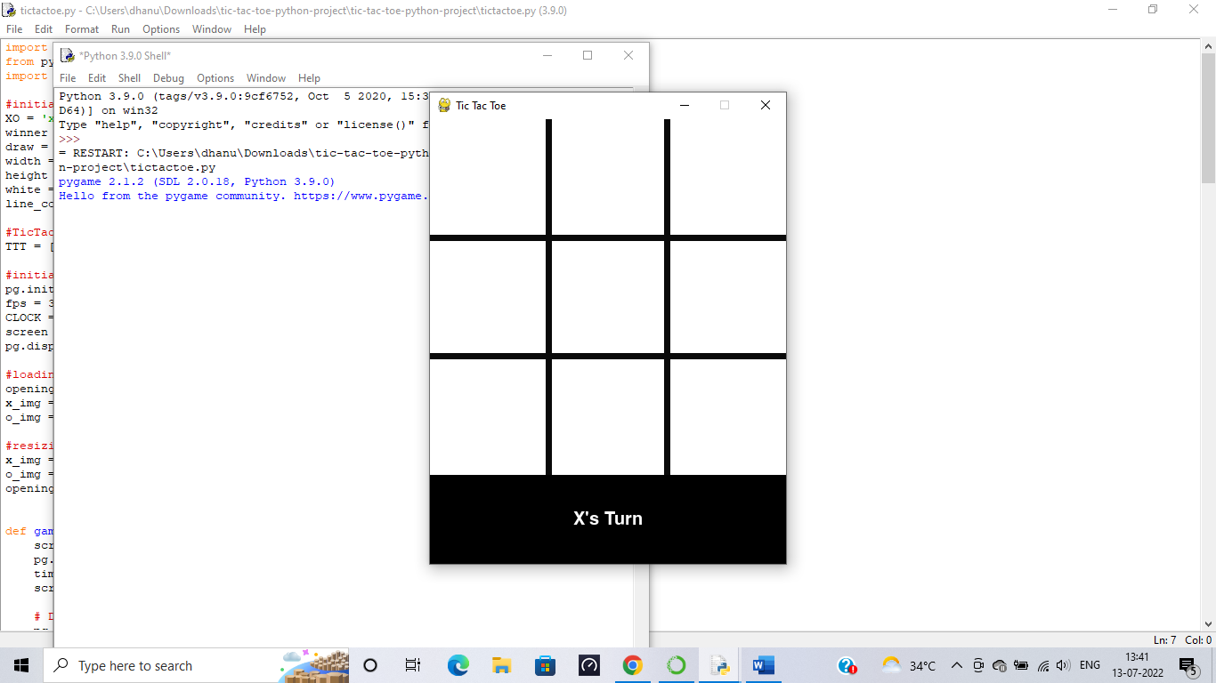Open the ENG language indicator

point(1090,665)
